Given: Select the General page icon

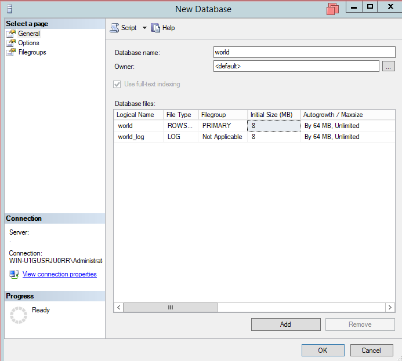Looking at the screenshot, I should point(11,34).
